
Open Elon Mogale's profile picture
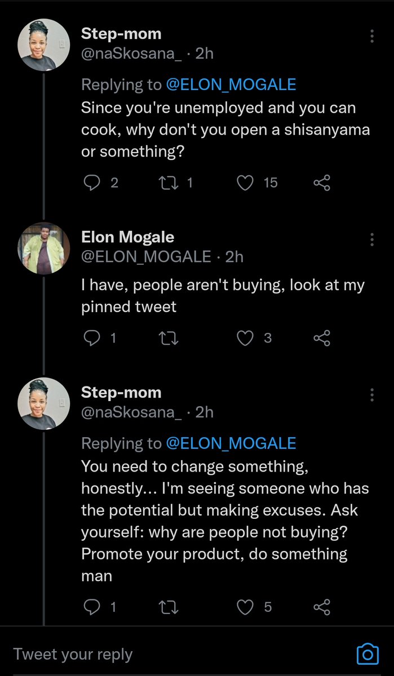click(44, 248)
